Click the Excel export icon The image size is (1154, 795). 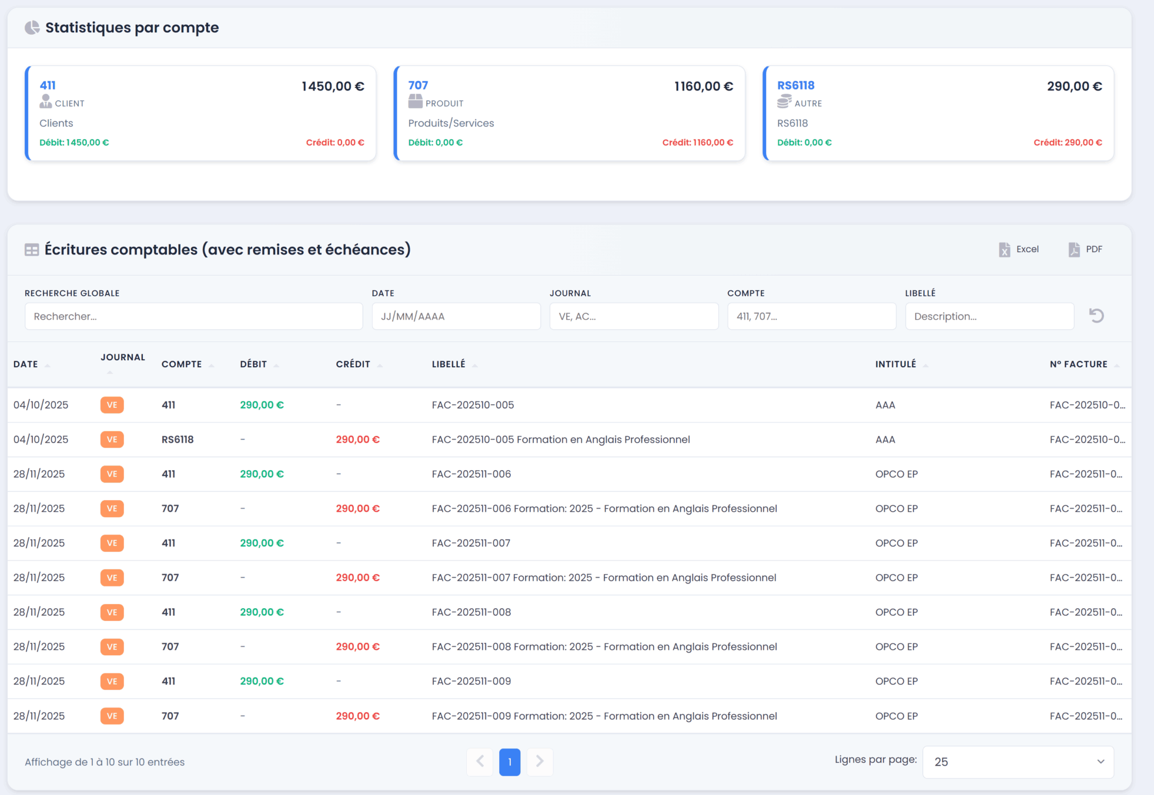(1004, 250)
